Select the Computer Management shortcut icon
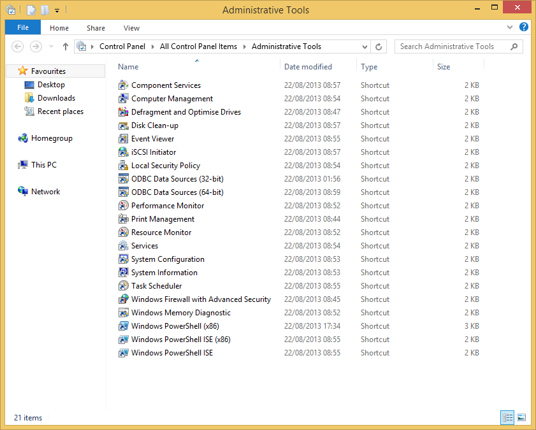 pyautogui.click(x=123, y=99)
